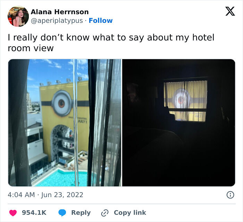Open the Alana Herrnson display name link

click(x=60, y=12)
